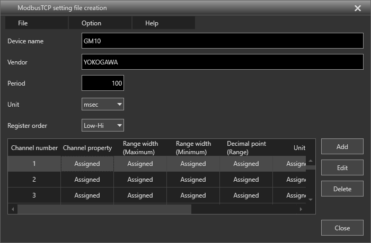
Task: Open the Help menu
Action: [x=152, y=23]
